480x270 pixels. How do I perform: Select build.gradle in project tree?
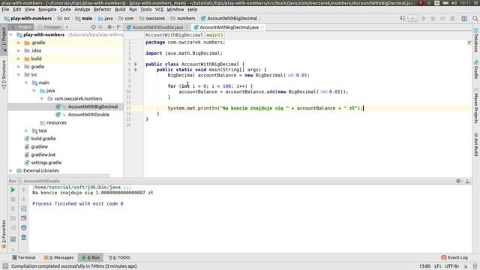[43, 139]
